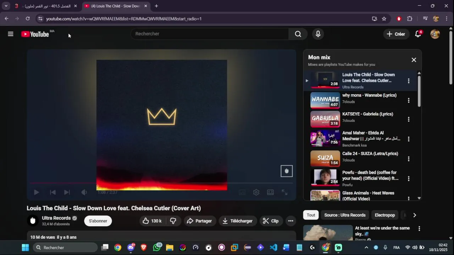Play the KATSEYE - Gabriela thumbnail

325,119
